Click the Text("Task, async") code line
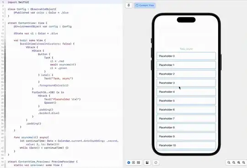Viewport: 247px width, 168px height. 59,78
